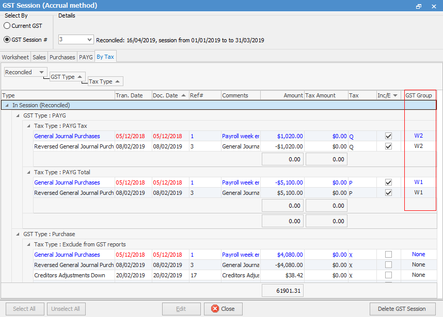Screen dimensions: 443x317
Task: Click the Doc. Date sort arrow header
Action: (x=183, y=95)
